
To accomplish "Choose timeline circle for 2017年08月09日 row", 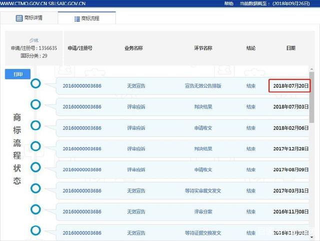I will click(x=35, y=167).
